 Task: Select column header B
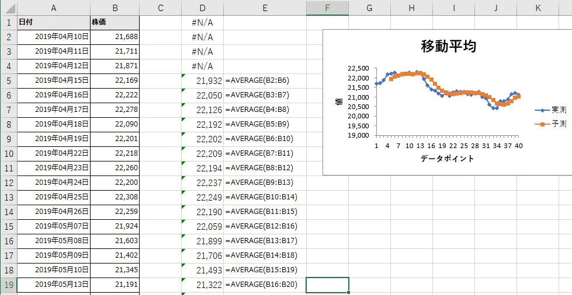pos(115,8)
